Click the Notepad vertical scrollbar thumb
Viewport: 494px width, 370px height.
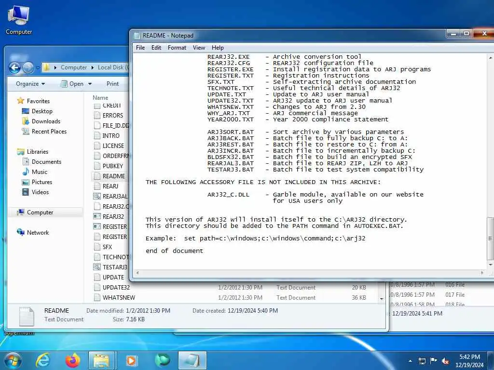(490, 238)
